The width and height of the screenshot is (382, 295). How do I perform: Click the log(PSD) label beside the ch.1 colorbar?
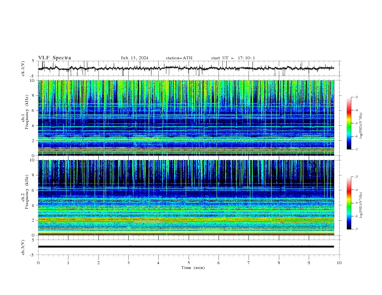[x=361, y=126]
